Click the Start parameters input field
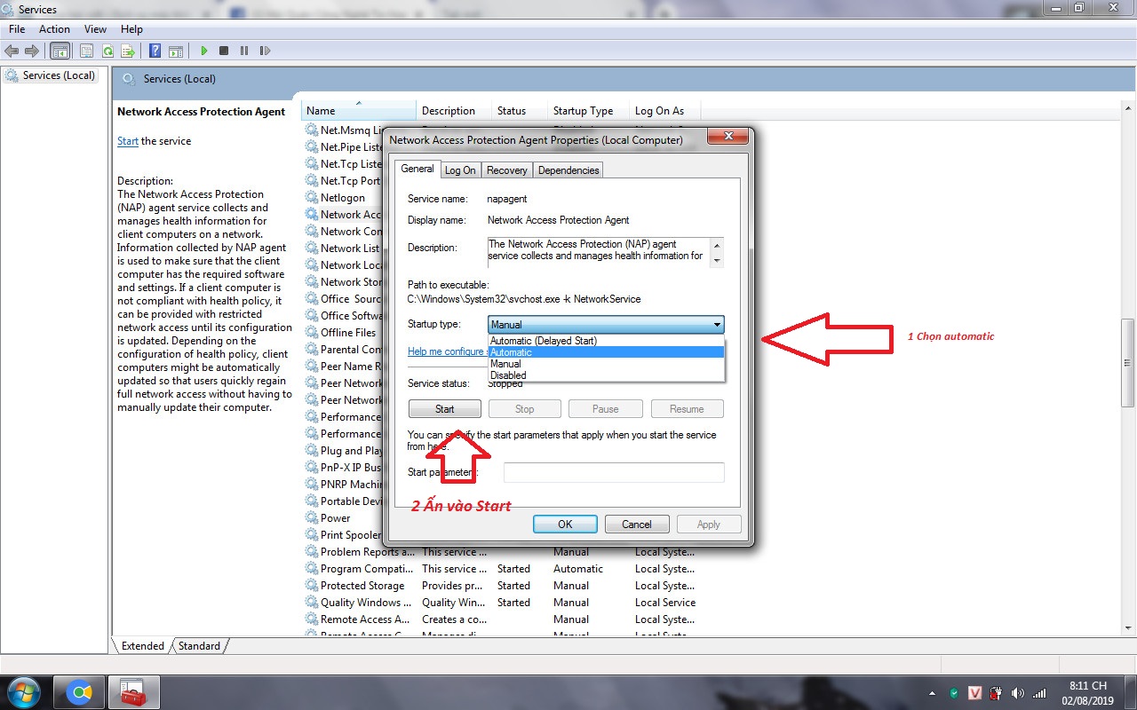This screenshot has width=1137, height=710. tap(614, 472)
